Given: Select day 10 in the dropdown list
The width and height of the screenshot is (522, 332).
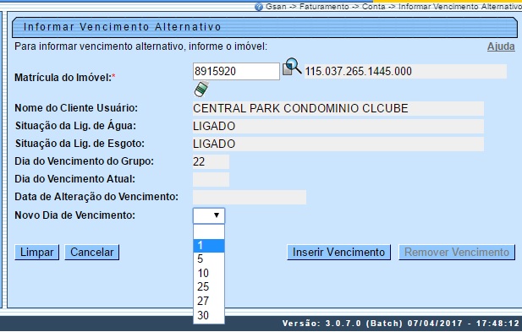Looking at the screenshot, I should [209, 273].
